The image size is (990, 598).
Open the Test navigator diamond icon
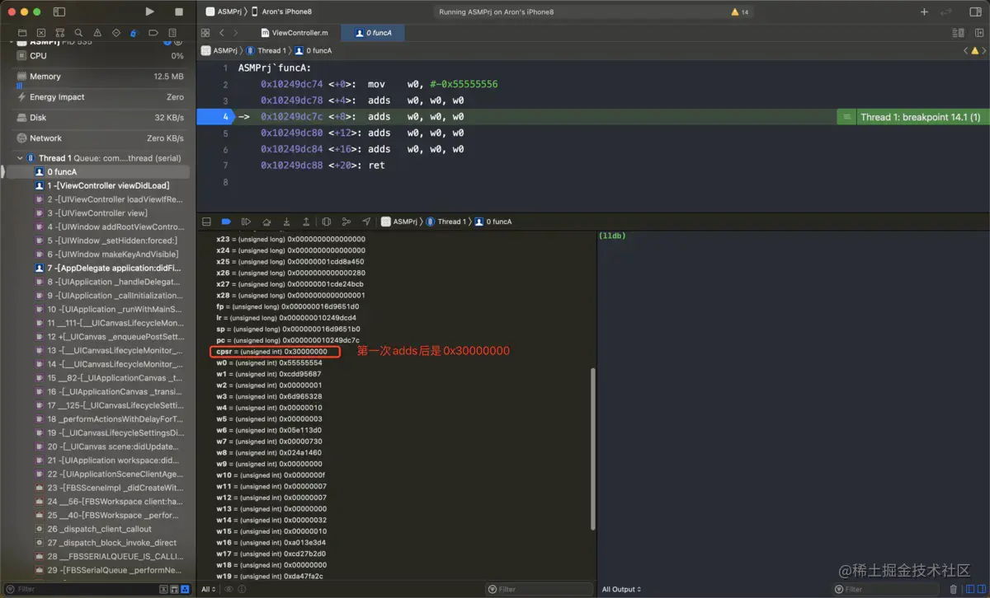pyautogui.click(x=115, y=32)
